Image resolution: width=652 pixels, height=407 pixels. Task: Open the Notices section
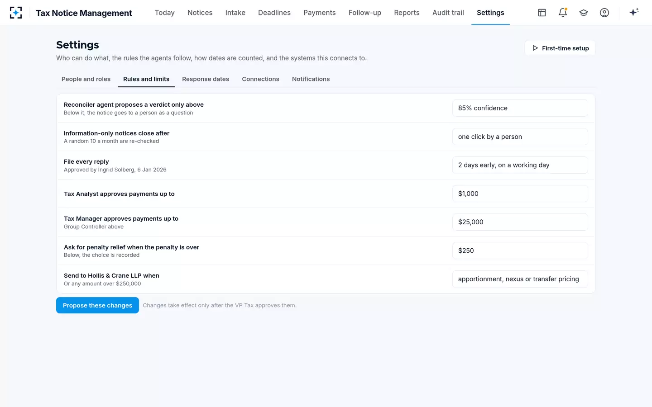click(x=200, y=13)
